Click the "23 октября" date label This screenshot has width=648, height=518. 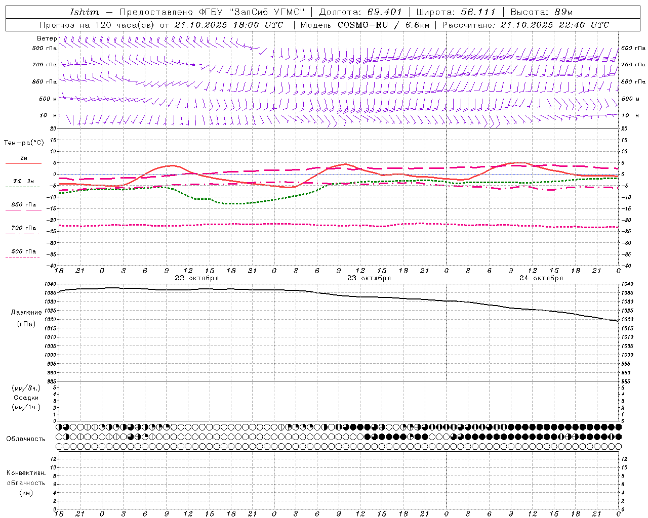click(369, 278)
